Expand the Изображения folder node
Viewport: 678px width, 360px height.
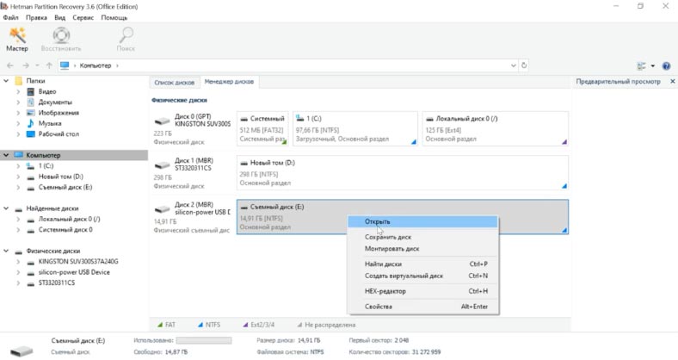pos(18,113)
